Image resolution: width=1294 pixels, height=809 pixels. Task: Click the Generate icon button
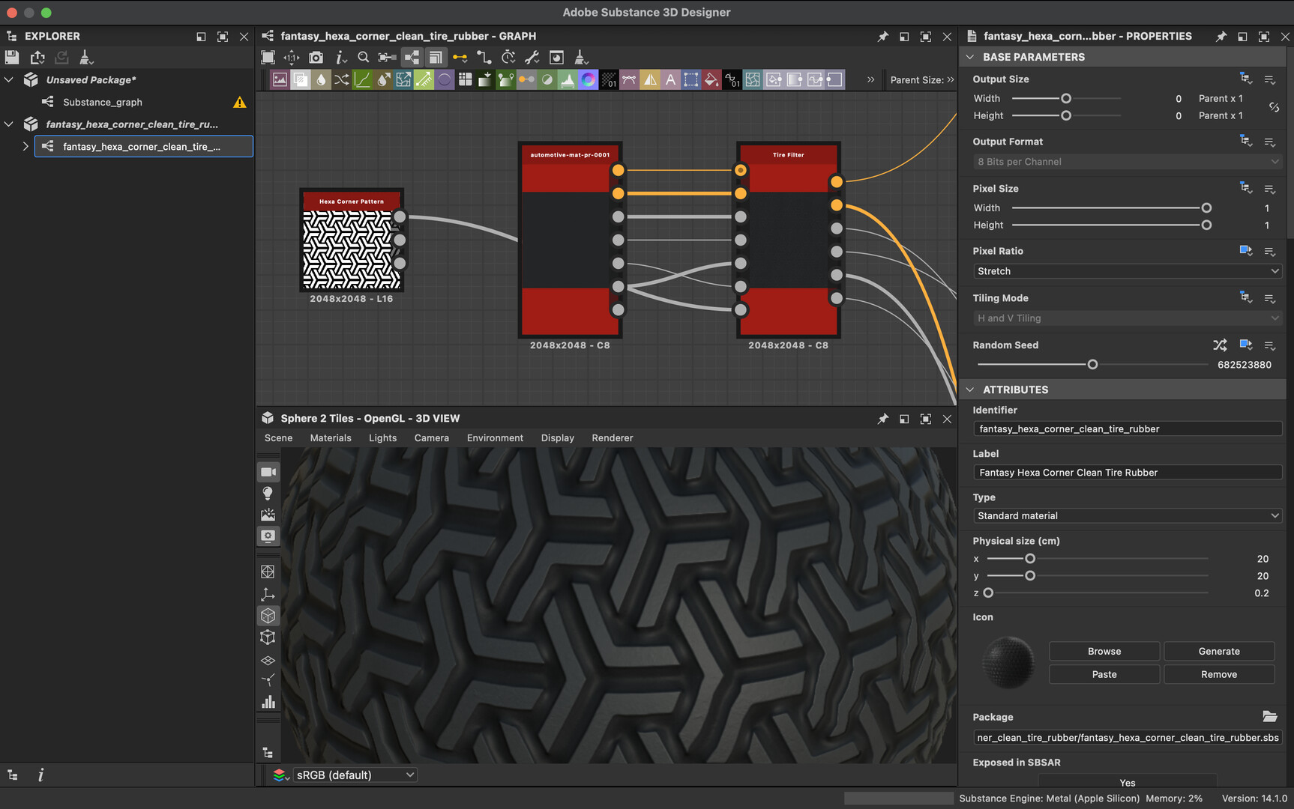[1218, 652]
